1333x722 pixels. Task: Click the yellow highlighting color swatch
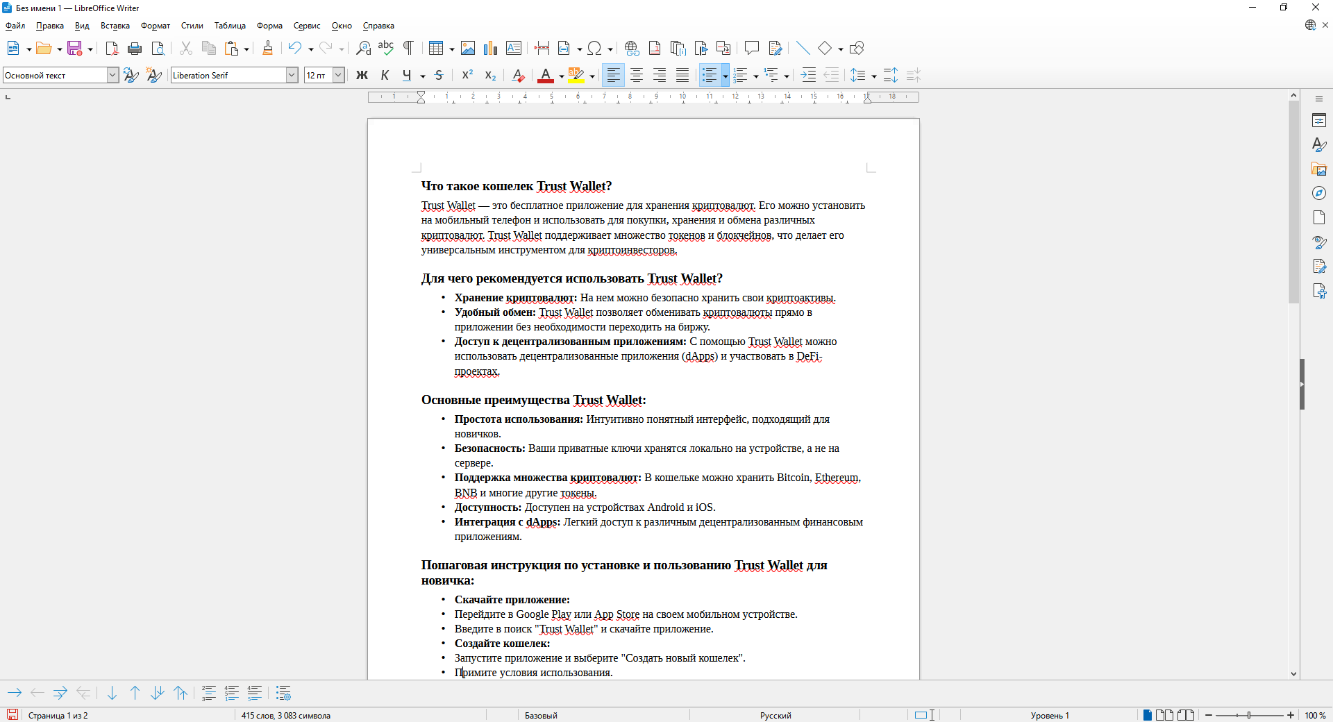pos(576,75)
